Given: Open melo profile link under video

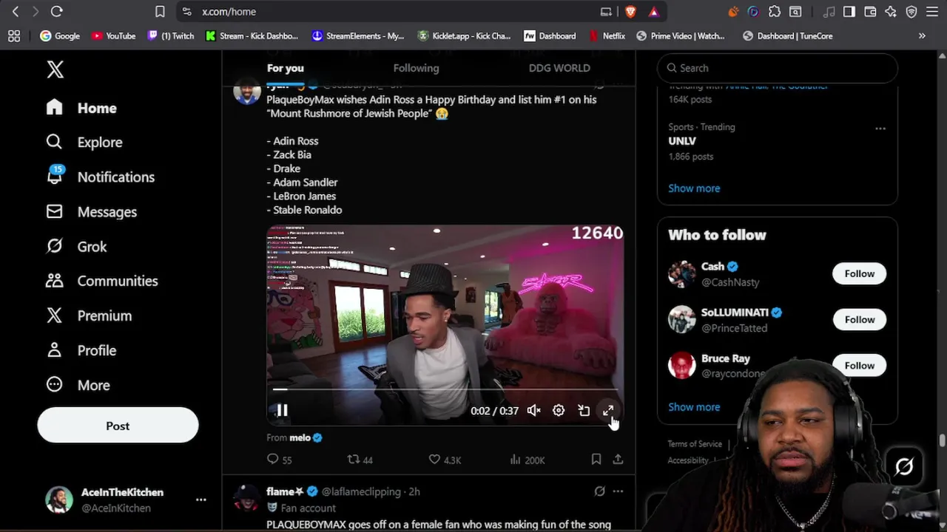Looking at the screenshot, I should coord(300,437).
